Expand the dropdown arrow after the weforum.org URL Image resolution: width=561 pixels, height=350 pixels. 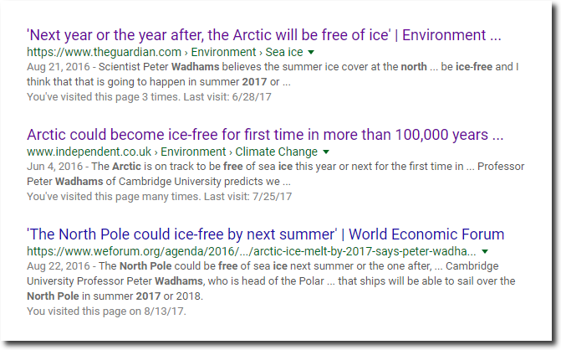485,251
